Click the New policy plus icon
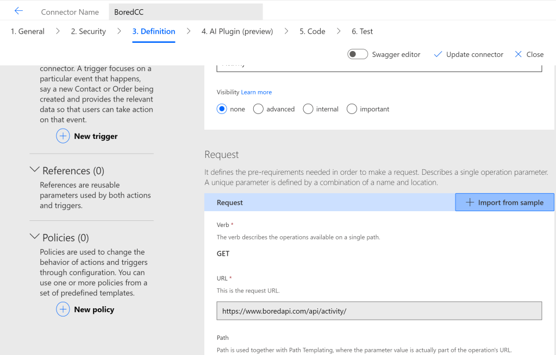This screenshot has width=556, height=355. click(63, 309)
